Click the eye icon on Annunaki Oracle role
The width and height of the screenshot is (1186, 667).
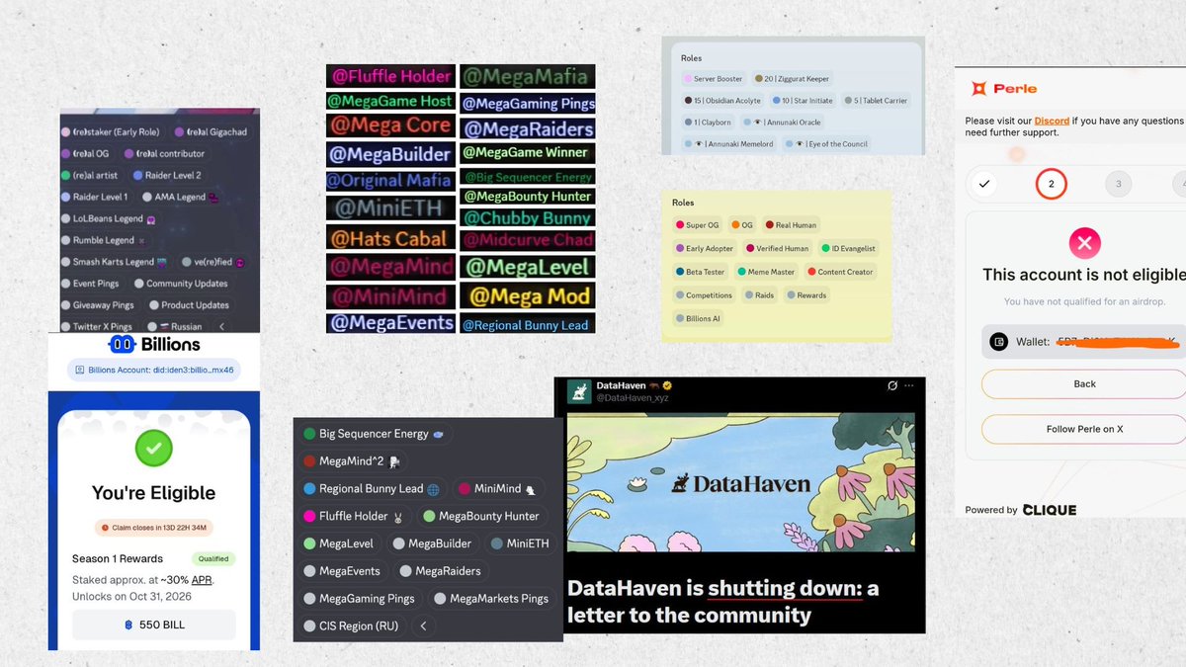[x=759, y=123]
